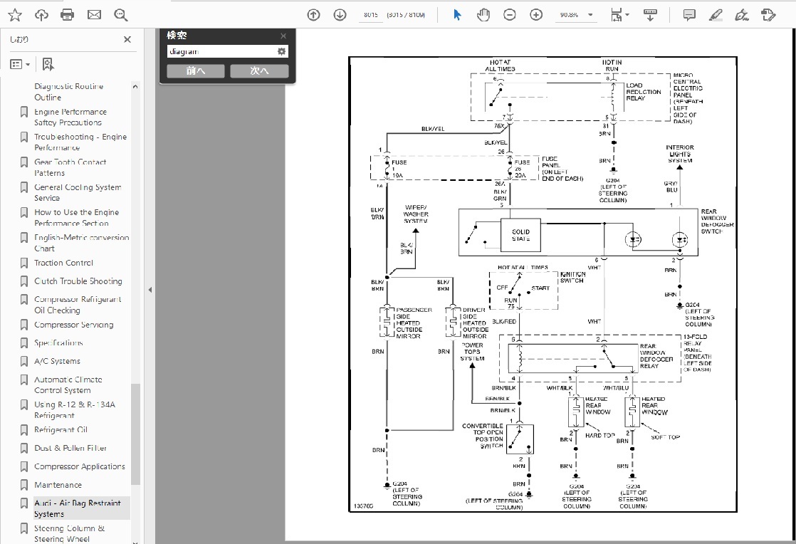This screenshot has height=544, width=796.
Task: Click the email envelope icon
Action: [94, 15]
